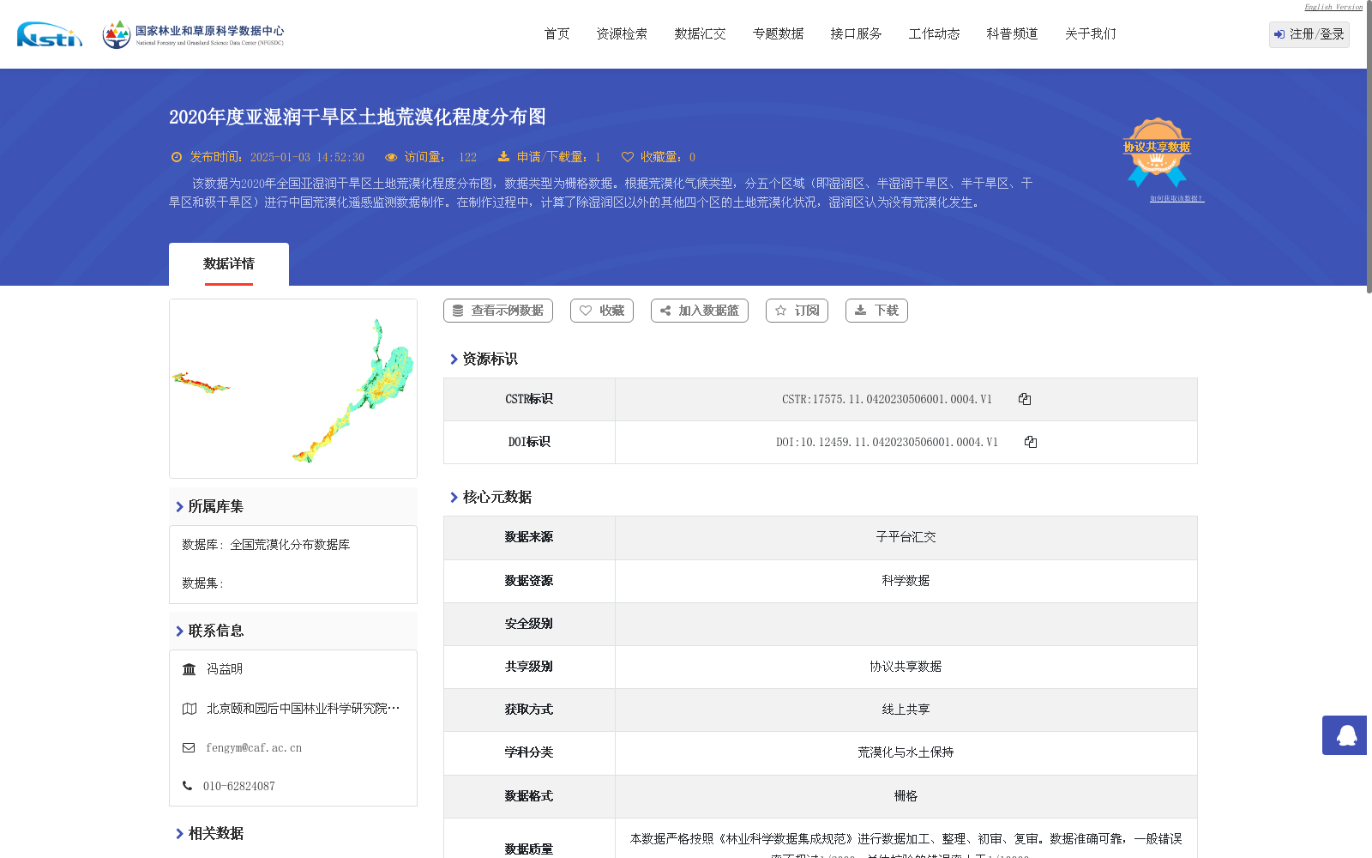The width and height of the screenshot is (1372, 858).
Task: Open the 接口服务 menu
Action: (x=857, y=34)
